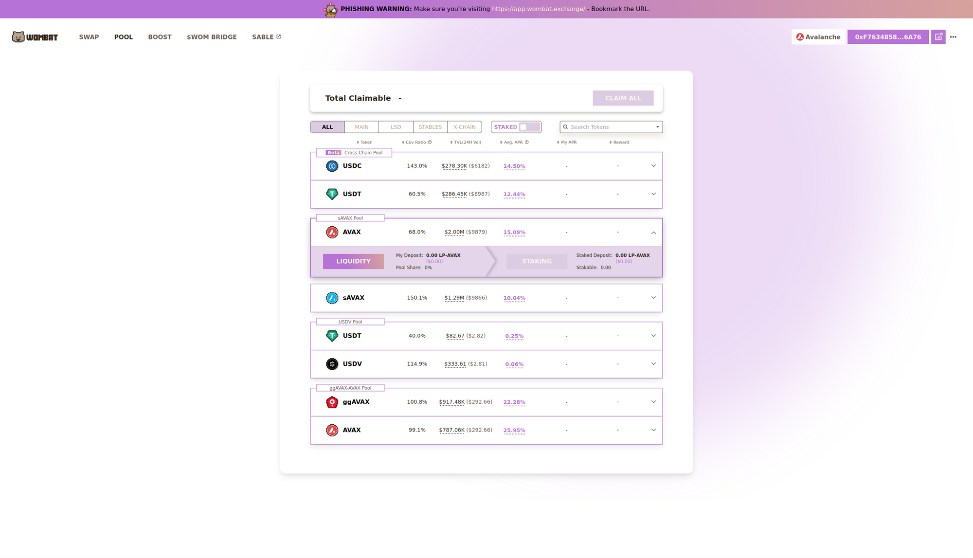
Task: Click the USDT token icon in Cross-Chain Pool
Action: pyautogui.click(x=332, y=194)
